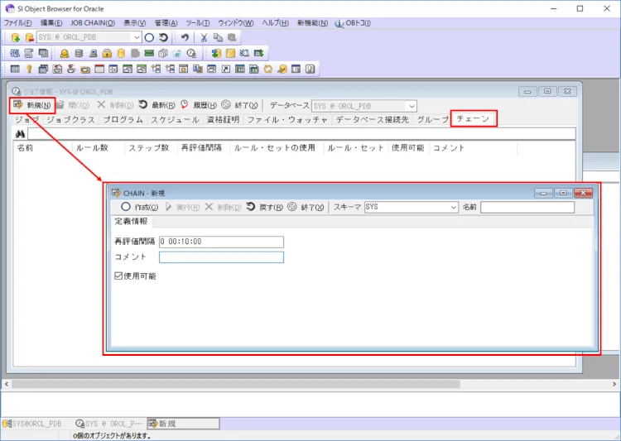Click 新規(N) button in job window
The width and height of the screenshot is (621, 441).
pyautogui.click(x=32, y=105)
